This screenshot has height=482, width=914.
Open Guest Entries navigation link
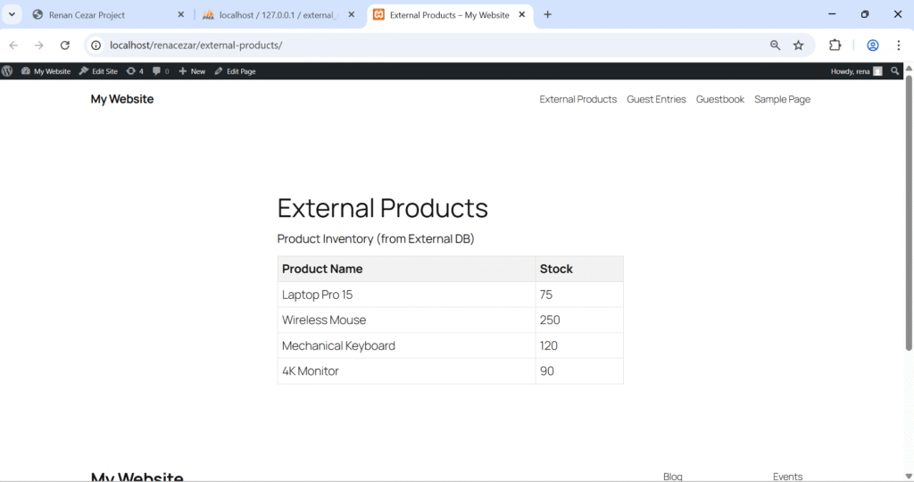(x=656, y=99)
